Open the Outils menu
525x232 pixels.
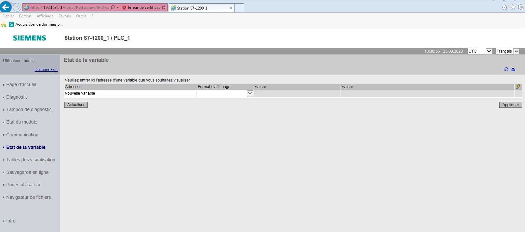pos(81,16)
